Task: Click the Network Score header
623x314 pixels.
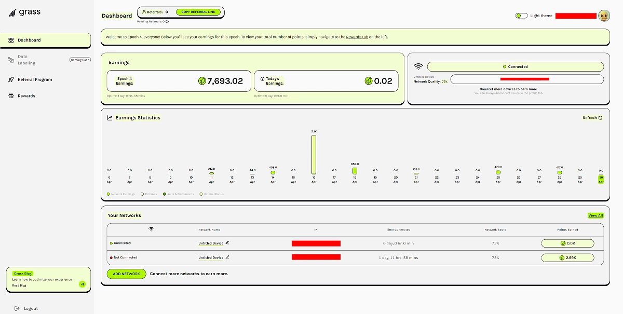Action: coord(495,229)
